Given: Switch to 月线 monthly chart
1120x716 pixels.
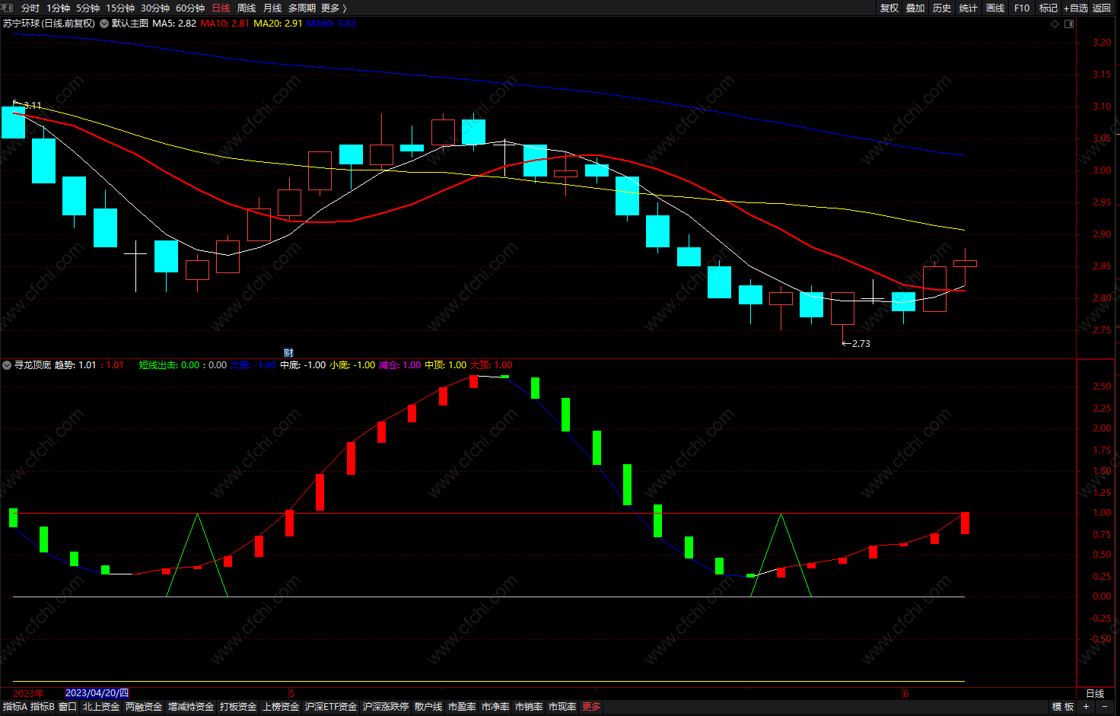Looking at the screenshot, I should [x=272, y=8].
